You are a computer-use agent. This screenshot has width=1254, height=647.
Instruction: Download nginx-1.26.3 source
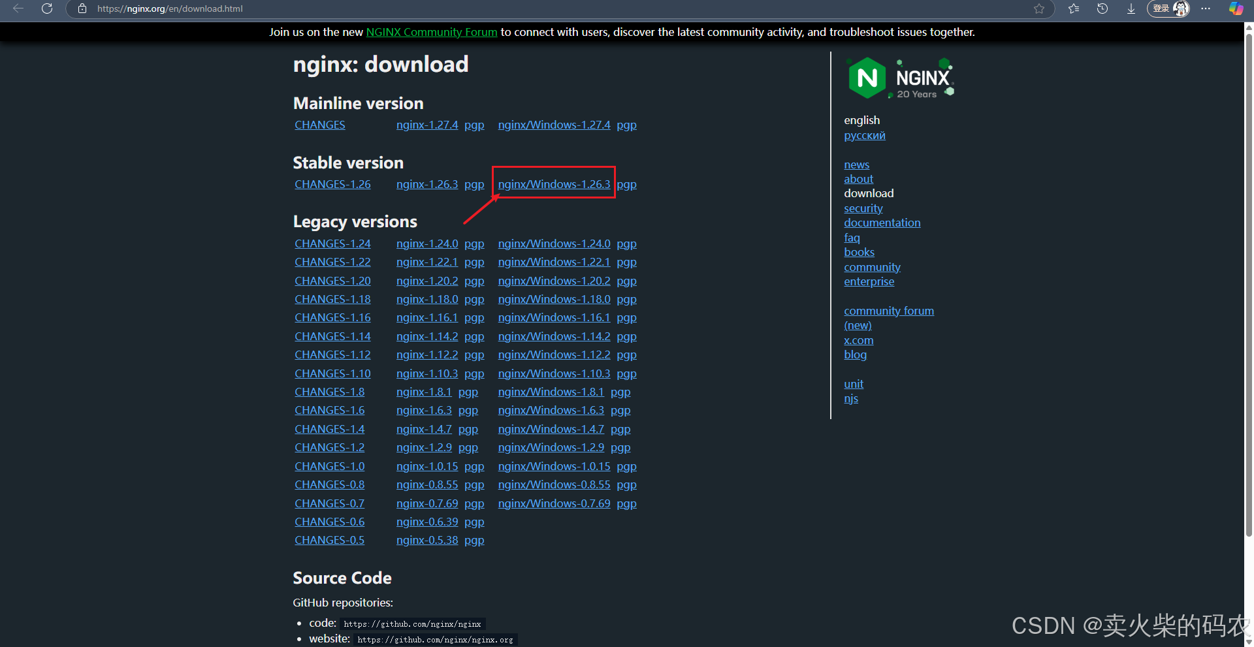(x=427, y=184)
